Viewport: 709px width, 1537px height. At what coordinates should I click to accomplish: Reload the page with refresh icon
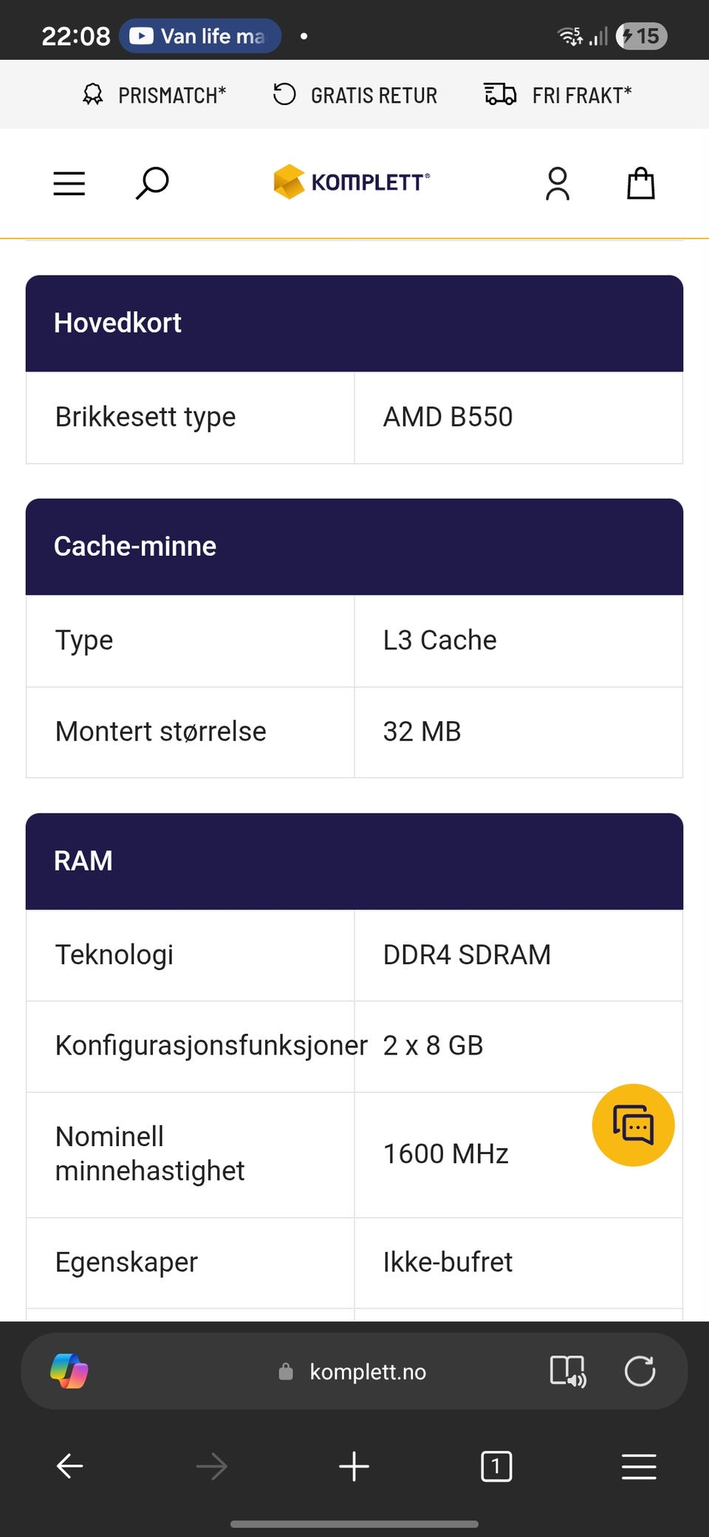pyautogui.click(x=640, y=1371)
